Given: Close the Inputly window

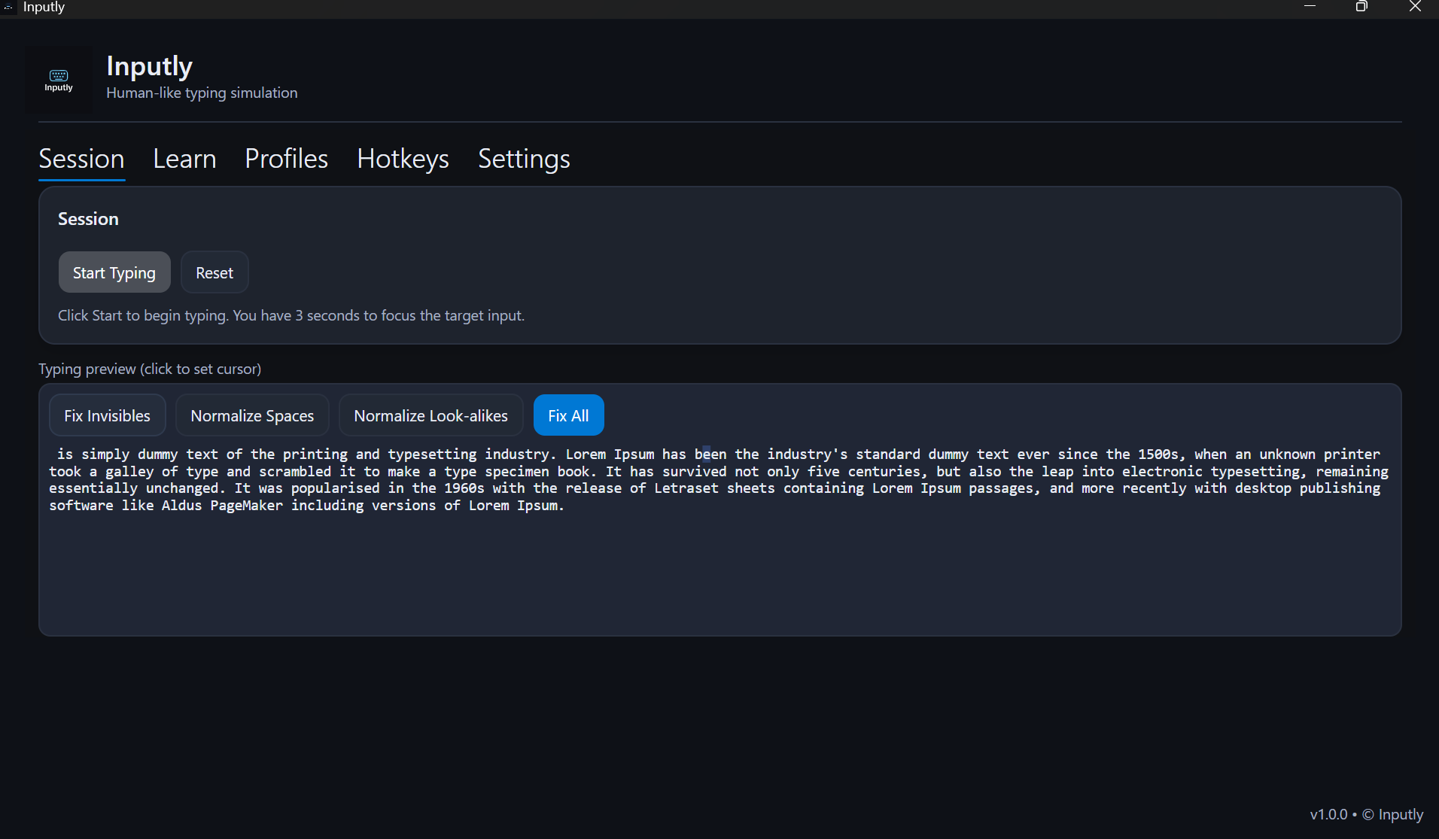Looking at the screenshot, I should coord(1415,7).
